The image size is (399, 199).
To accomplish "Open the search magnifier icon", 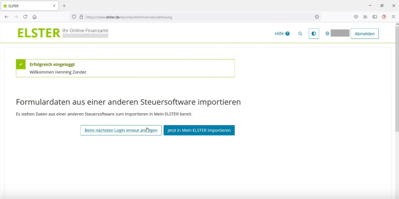I will pos(300,33).
